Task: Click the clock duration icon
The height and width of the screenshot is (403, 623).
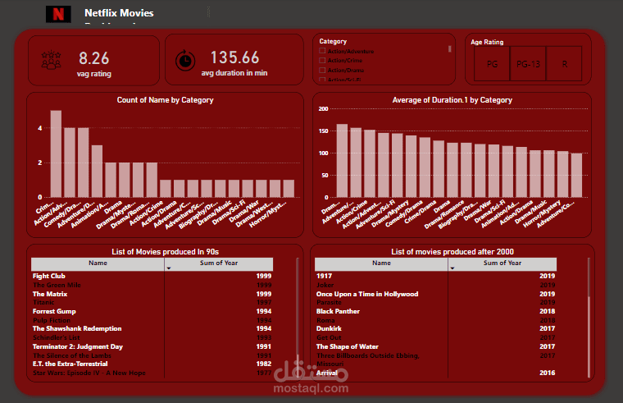Action: coord(185,61)
